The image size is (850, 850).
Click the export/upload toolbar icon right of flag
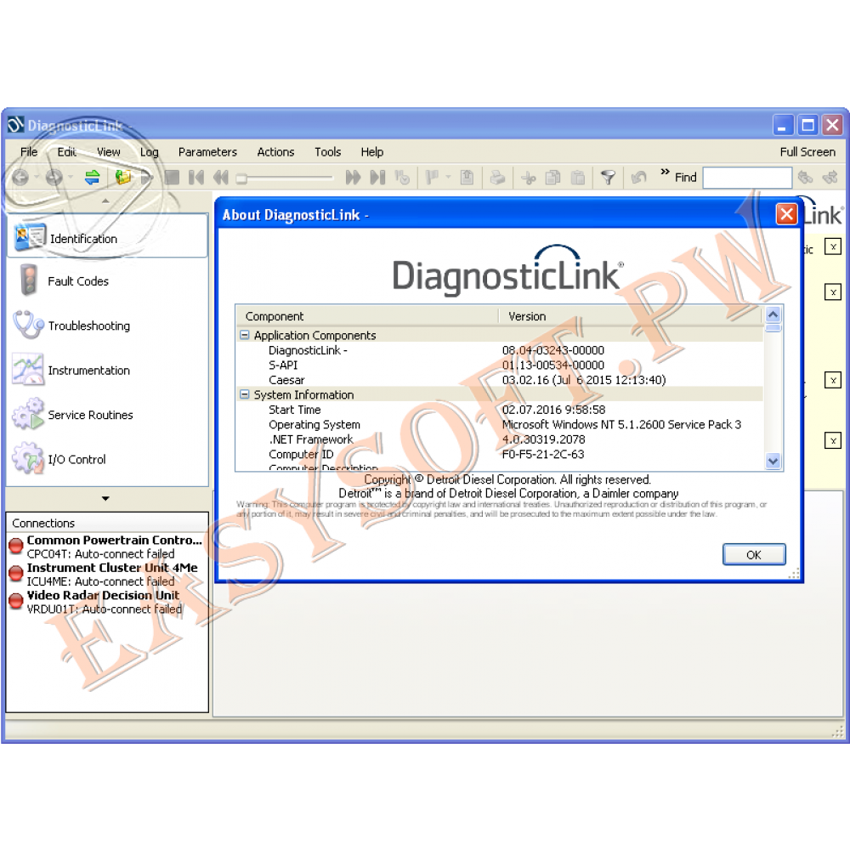click(x=467, y=178)
